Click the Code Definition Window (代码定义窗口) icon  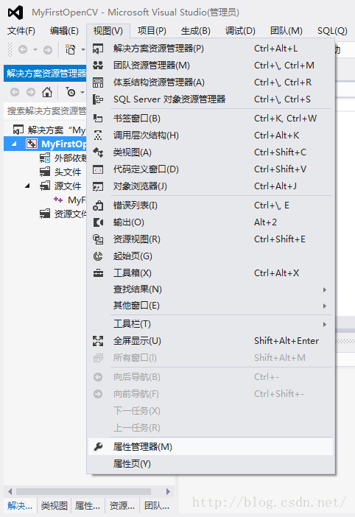tap(98, 169)
